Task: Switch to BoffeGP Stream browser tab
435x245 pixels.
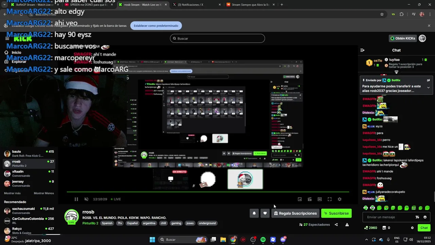Action: pos(35,5)
